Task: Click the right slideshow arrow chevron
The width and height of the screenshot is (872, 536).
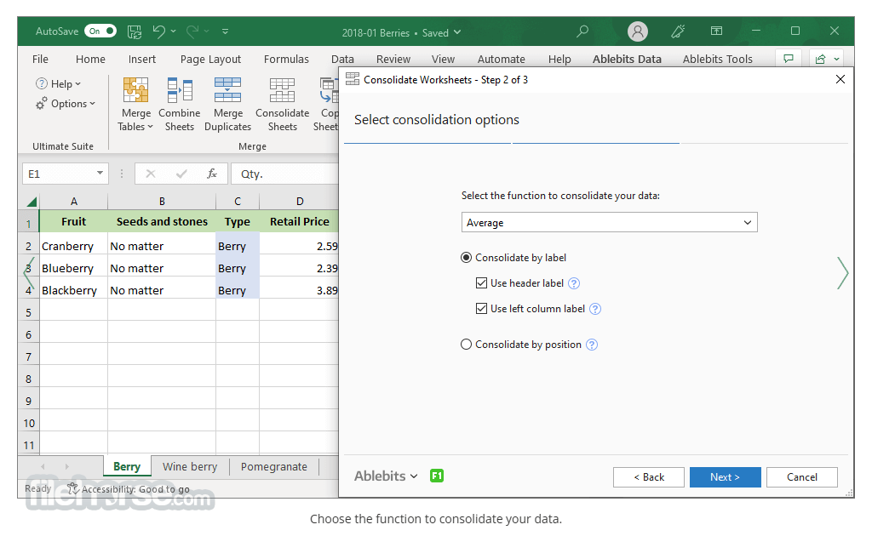Action: (x=842, y=273)
